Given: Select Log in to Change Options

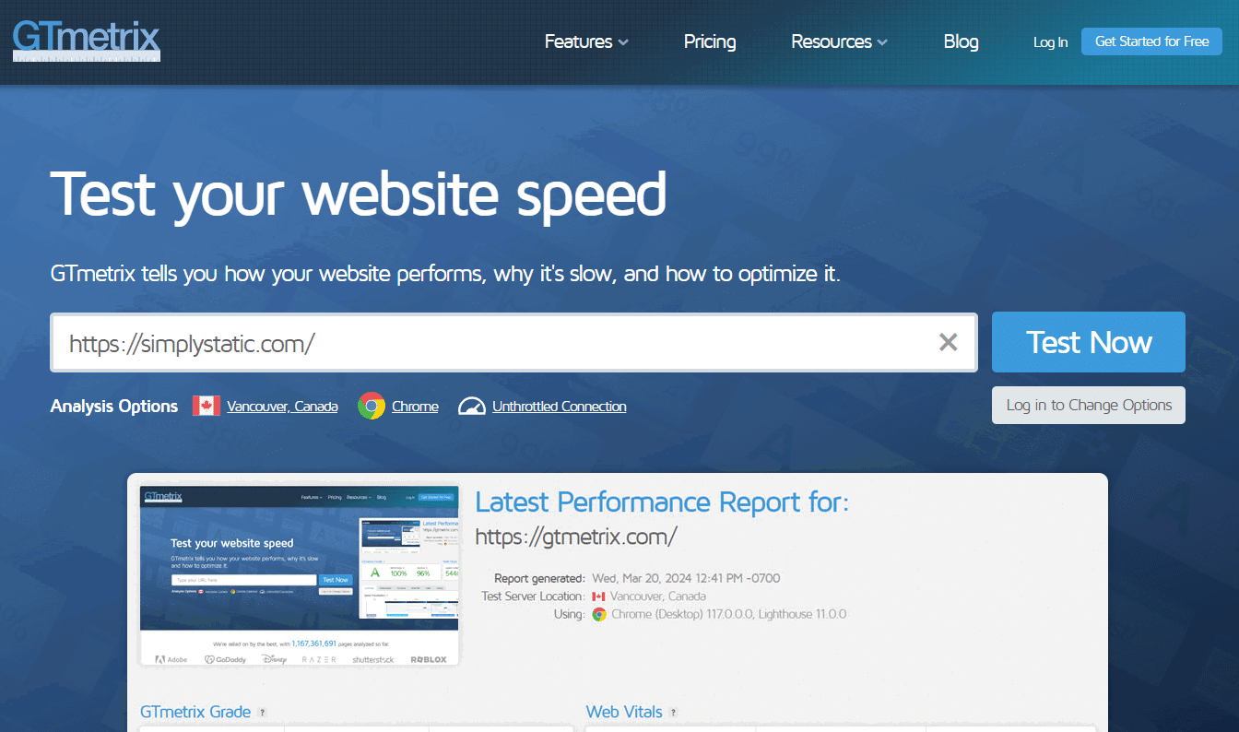Looking at the screenshot, I should pos(1088,405).
